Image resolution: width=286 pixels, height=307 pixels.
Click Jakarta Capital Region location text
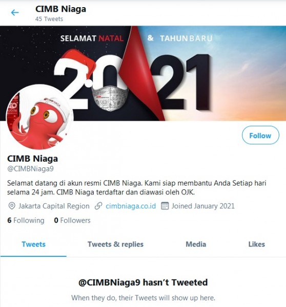[x=54, y=206]
